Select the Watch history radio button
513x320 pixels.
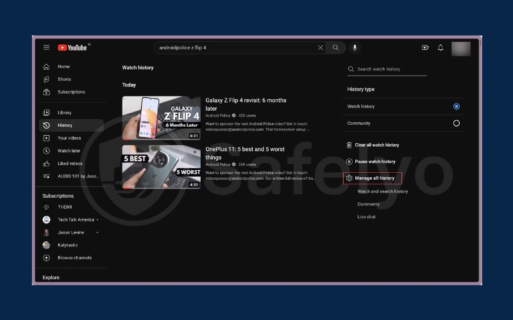tap(457, 106)
